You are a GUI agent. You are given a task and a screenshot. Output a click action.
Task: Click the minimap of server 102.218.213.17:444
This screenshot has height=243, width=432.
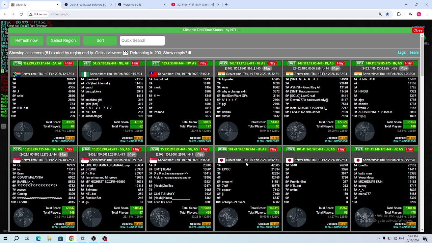(23, 131)
